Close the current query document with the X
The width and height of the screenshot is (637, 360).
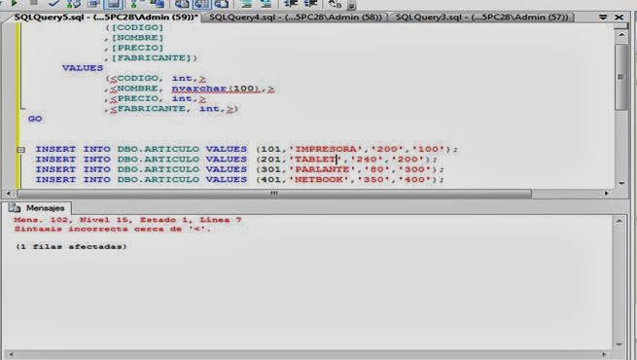point(619,18)
